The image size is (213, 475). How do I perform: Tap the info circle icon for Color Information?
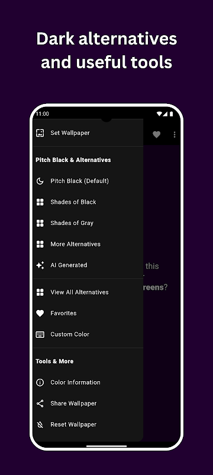click(40, 382)
